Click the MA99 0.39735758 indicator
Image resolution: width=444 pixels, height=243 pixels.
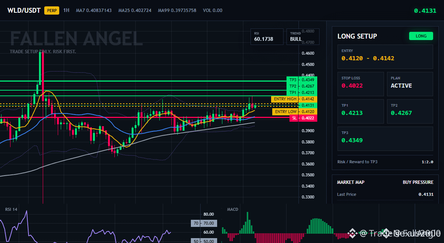tap(177, 10)
